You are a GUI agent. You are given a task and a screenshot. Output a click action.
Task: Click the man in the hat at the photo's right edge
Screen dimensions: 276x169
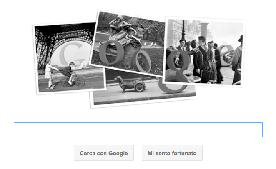pos(238,60)
